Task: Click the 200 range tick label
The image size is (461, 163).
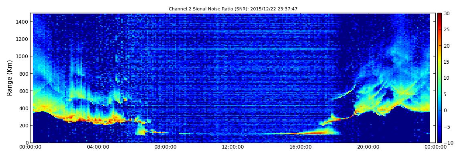Action: click(24, 126)
